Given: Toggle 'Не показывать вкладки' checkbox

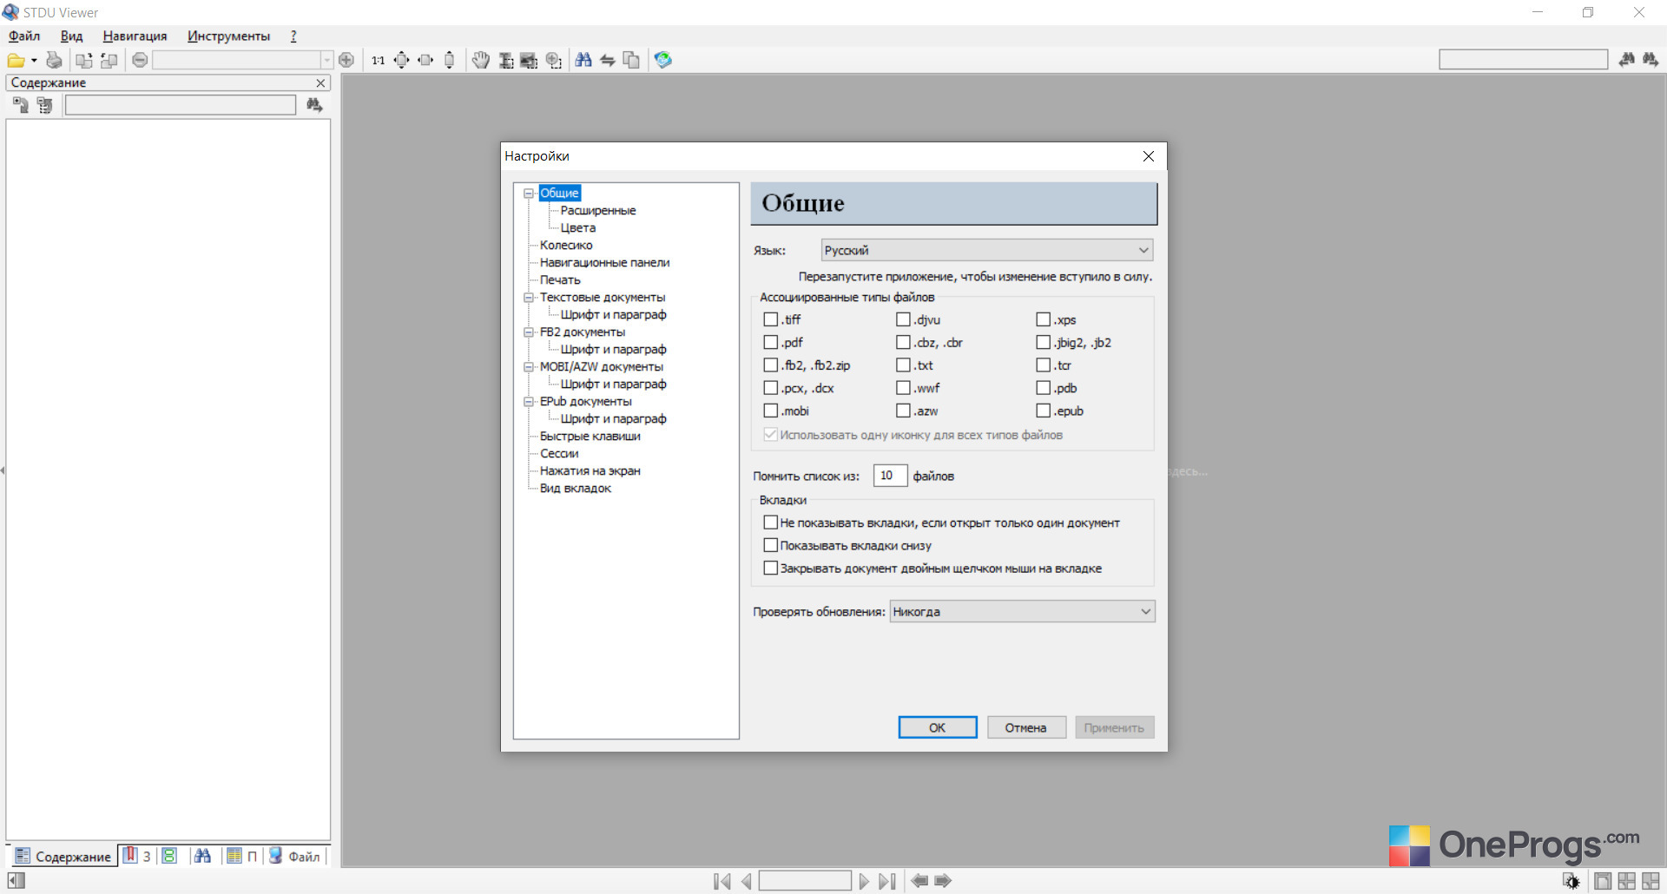Looking at the screenshot, I should (771, 523).
